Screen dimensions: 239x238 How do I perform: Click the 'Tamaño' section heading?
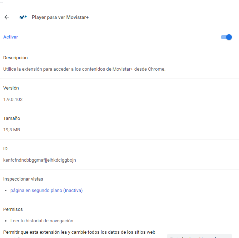12,118
